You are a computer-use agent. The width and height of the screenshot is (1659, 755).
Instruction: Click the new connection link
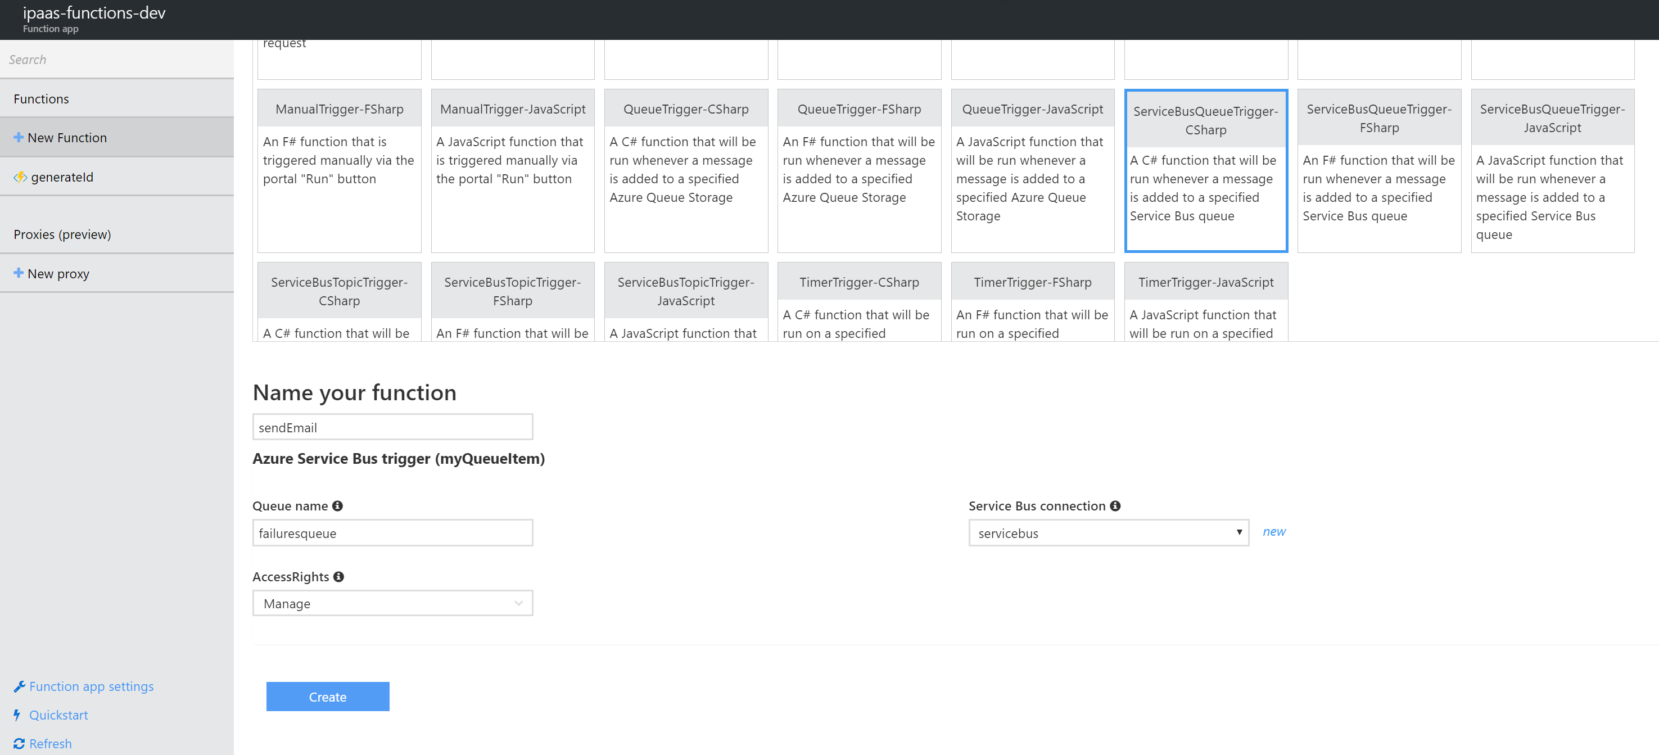(1273, 531)
